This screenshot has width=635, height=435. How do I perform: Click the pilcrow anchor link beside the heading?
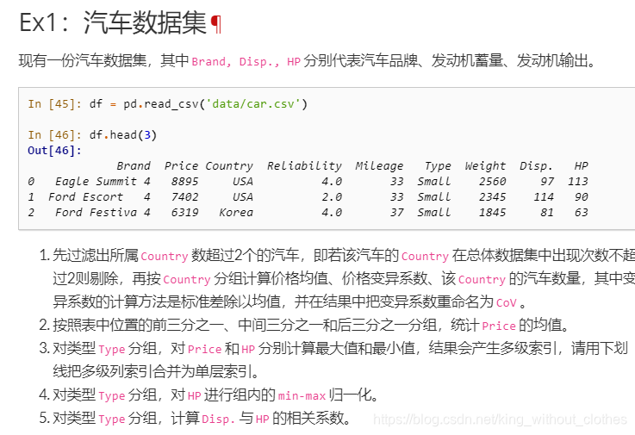[x=216, y=24]
